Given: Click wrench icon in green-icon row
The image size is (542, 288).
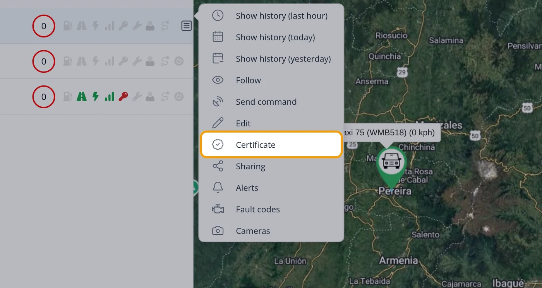Looking at the screenshot, I should click(x=137, y=97).
